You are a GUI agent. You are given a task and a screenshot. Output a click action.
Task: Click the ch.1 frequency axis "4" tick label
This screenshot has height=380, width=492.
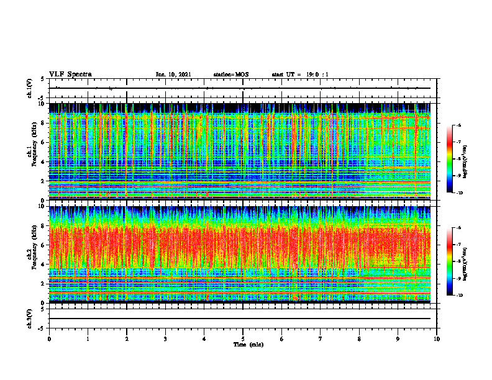43,162
